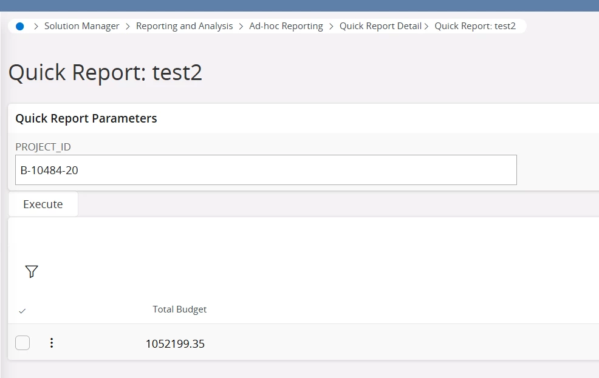
Task: Click the chevron before Quick Report: test2
Action: (427, 26)
